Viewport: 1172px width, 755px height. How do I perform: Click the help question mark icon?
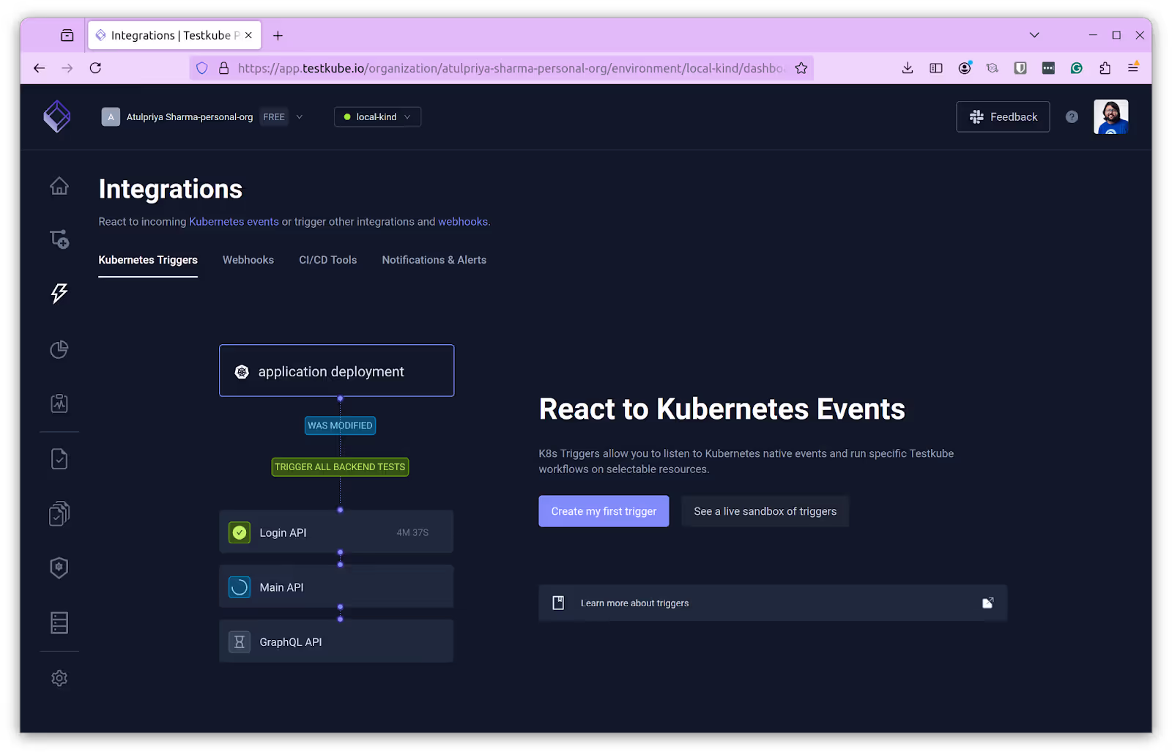tap(1072, 116)
